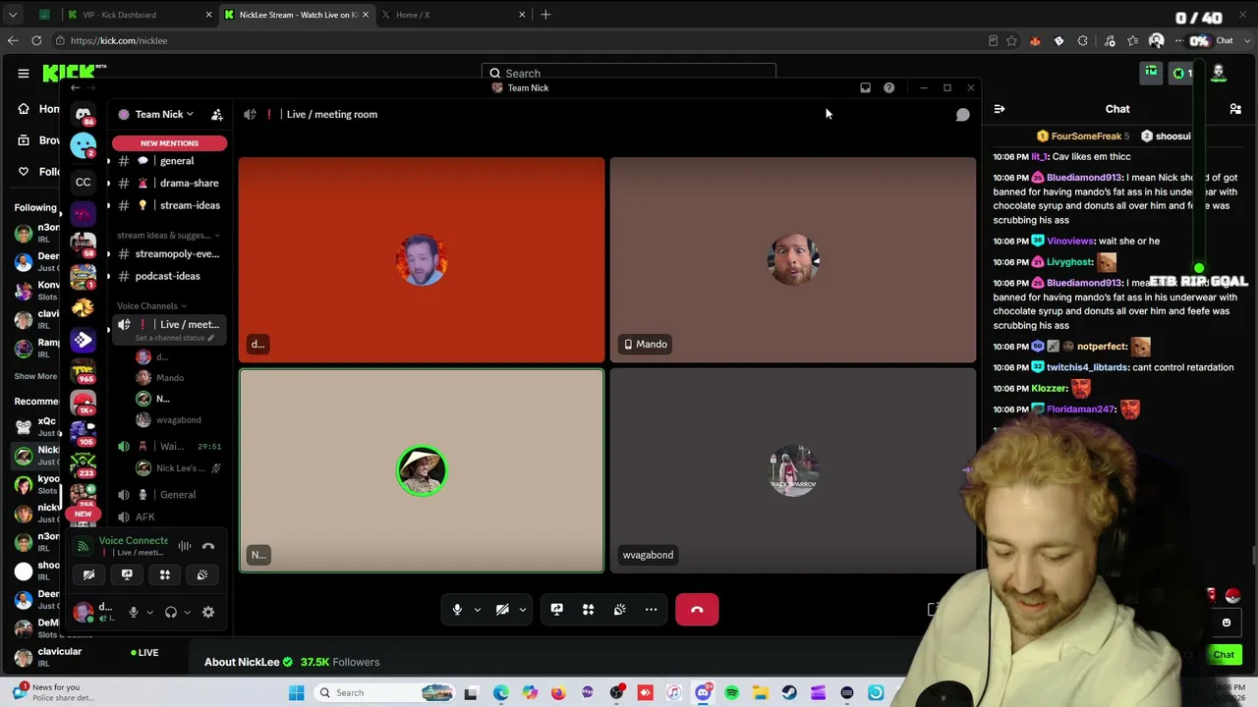Open input device arrow in user panel
The height and width of the screenshot is (707, 1258).
click(149, 612)
